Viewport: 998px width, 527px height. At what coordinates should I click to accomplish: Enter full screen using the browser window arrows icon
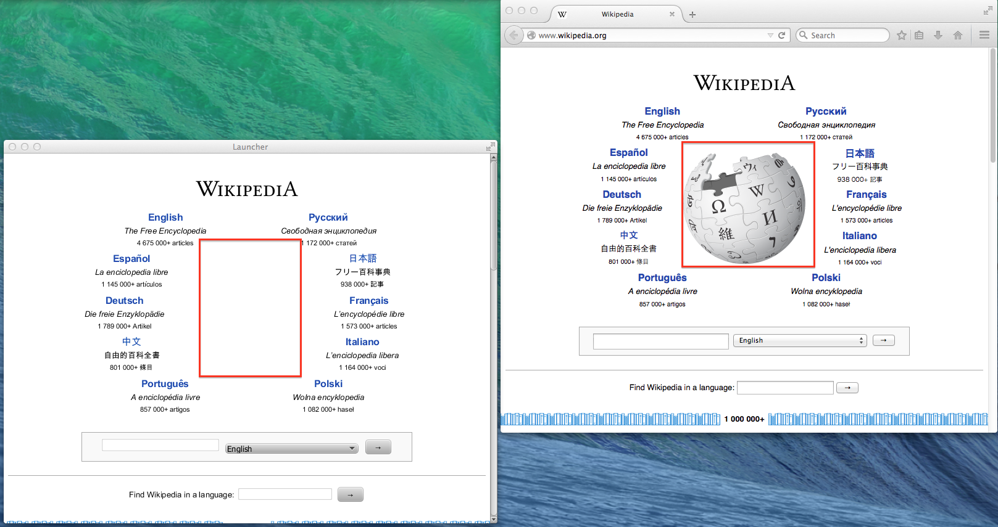[988, 10]
